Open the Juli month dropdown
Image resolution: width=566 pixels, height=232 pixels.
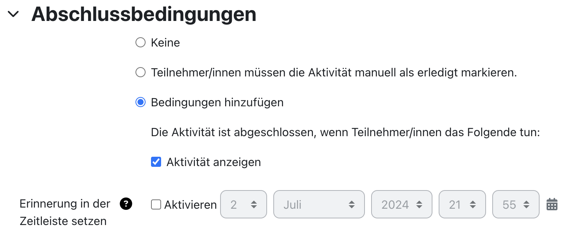[319, 204]
